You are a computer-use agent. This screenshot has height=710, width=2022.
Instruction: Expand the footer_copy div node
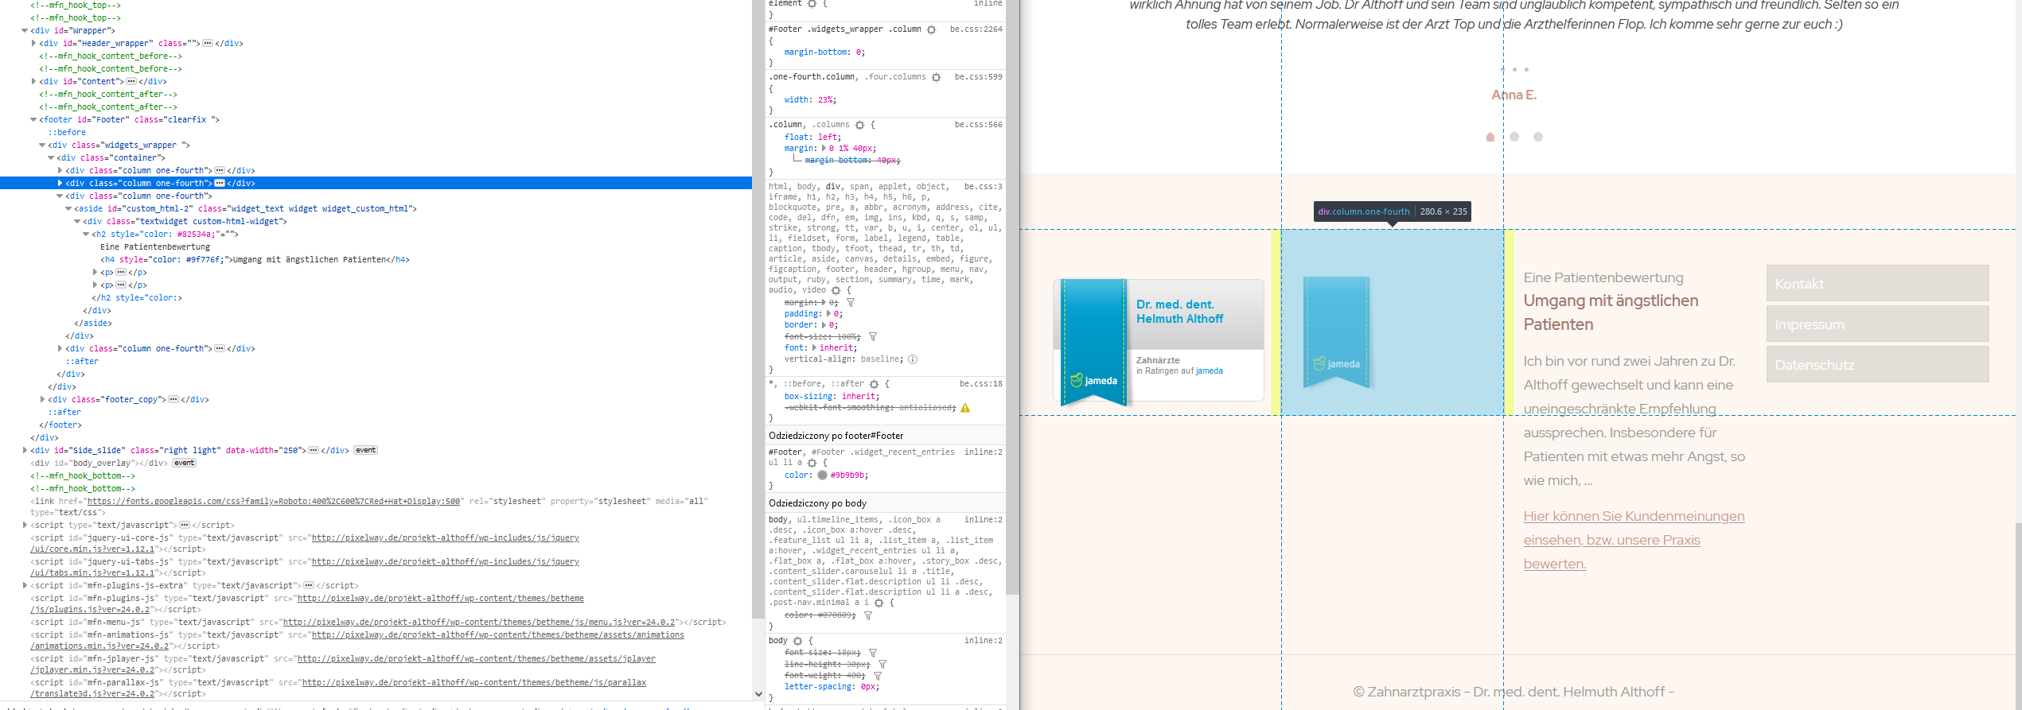[42, 400]
